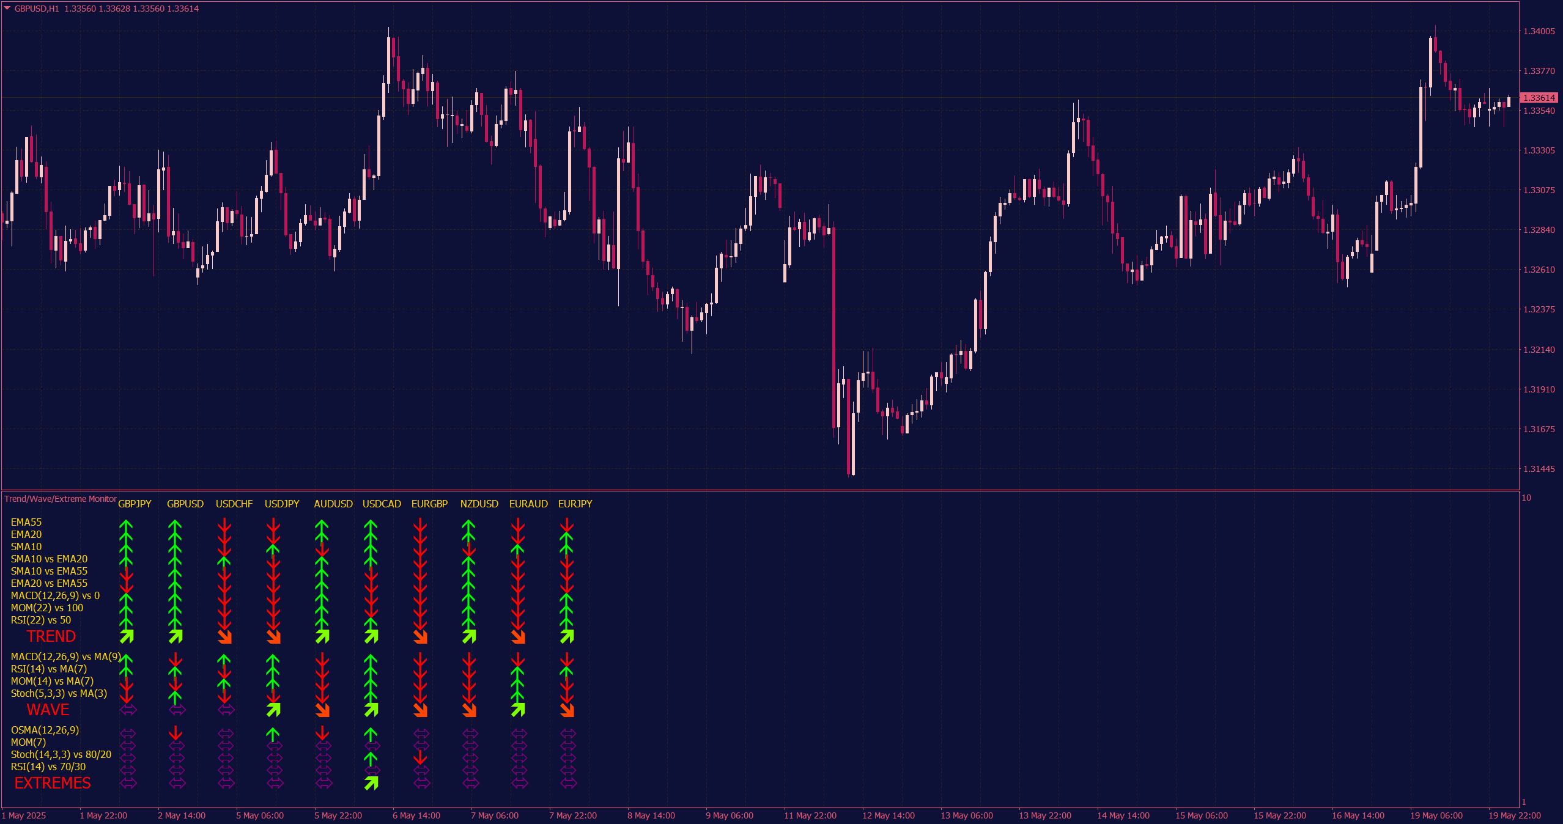This screenshot has width=1563, height=824.
Task: Click the NZDUSD column header label
Action: point(479,504)
